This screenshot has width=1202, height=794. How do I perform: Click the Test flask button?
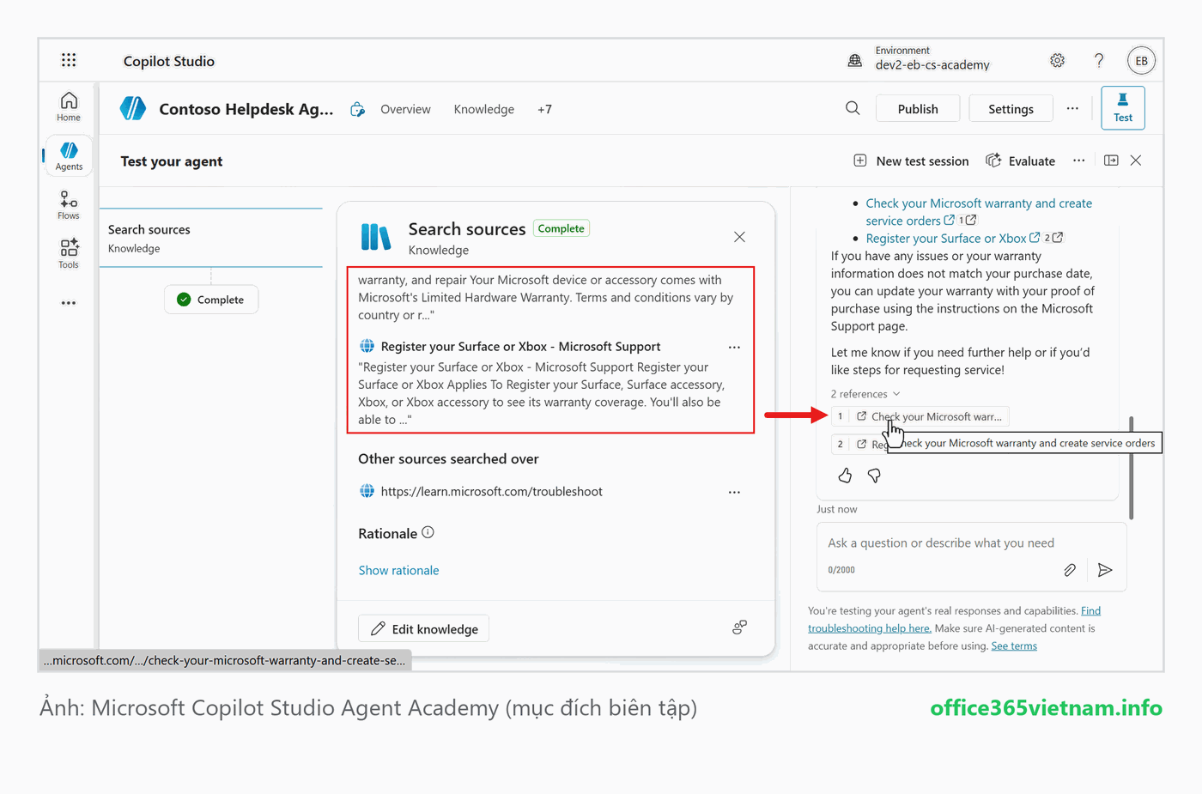point(1123,108)
